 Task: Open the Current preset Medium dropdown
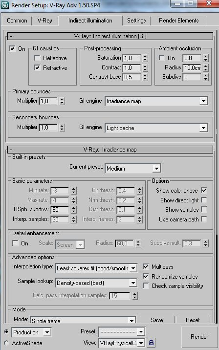tap(133, 169)
